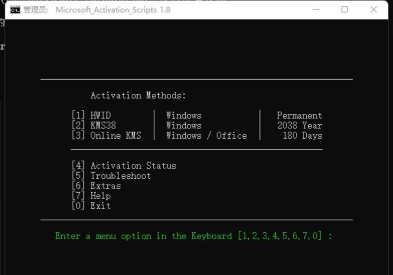Click the Activation Methods heading
Screen dimensions: 393x275
(x=138, y=95)
